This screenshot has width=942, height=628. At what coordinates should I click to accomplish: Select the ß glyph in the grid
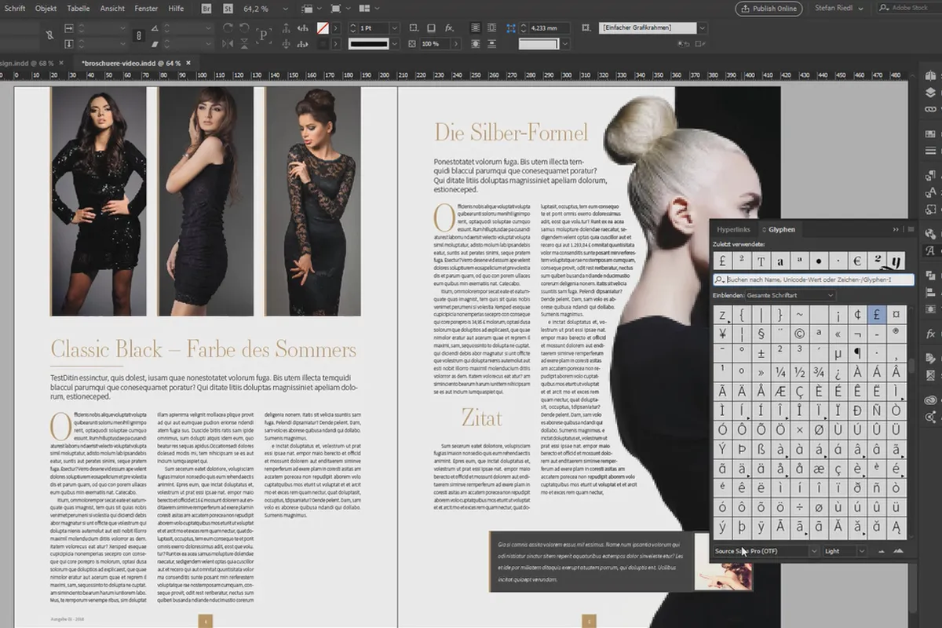click(761, 449)
